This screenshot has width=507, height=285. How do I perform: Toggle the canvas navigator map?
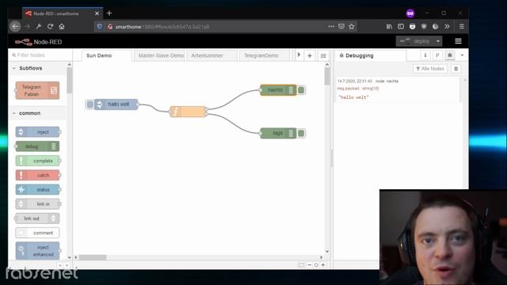tap(301, 265)
